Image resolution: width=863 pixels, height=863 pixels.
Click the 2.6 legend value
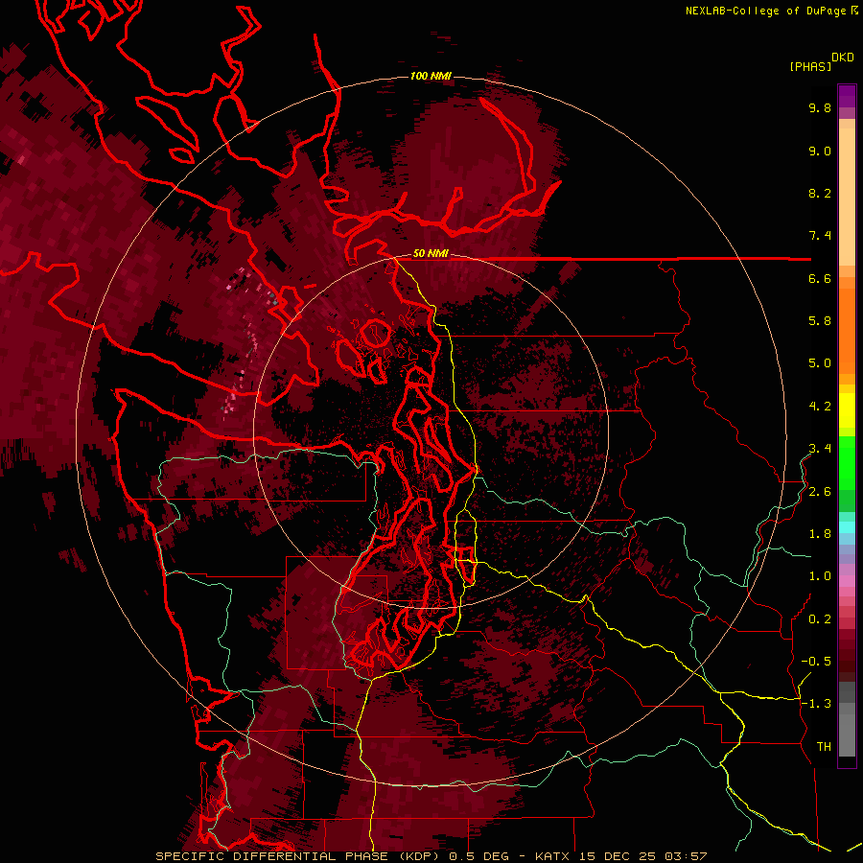(820, 492)
